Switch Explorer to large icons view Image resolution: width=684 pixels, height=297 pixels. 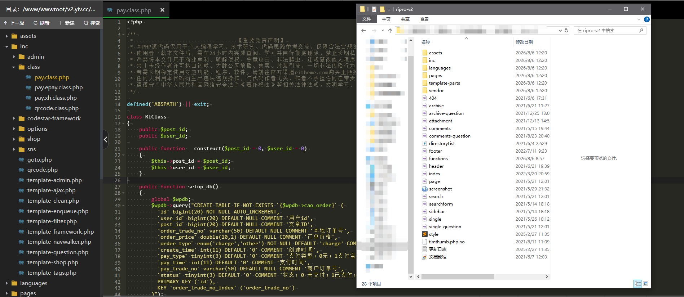645,284
